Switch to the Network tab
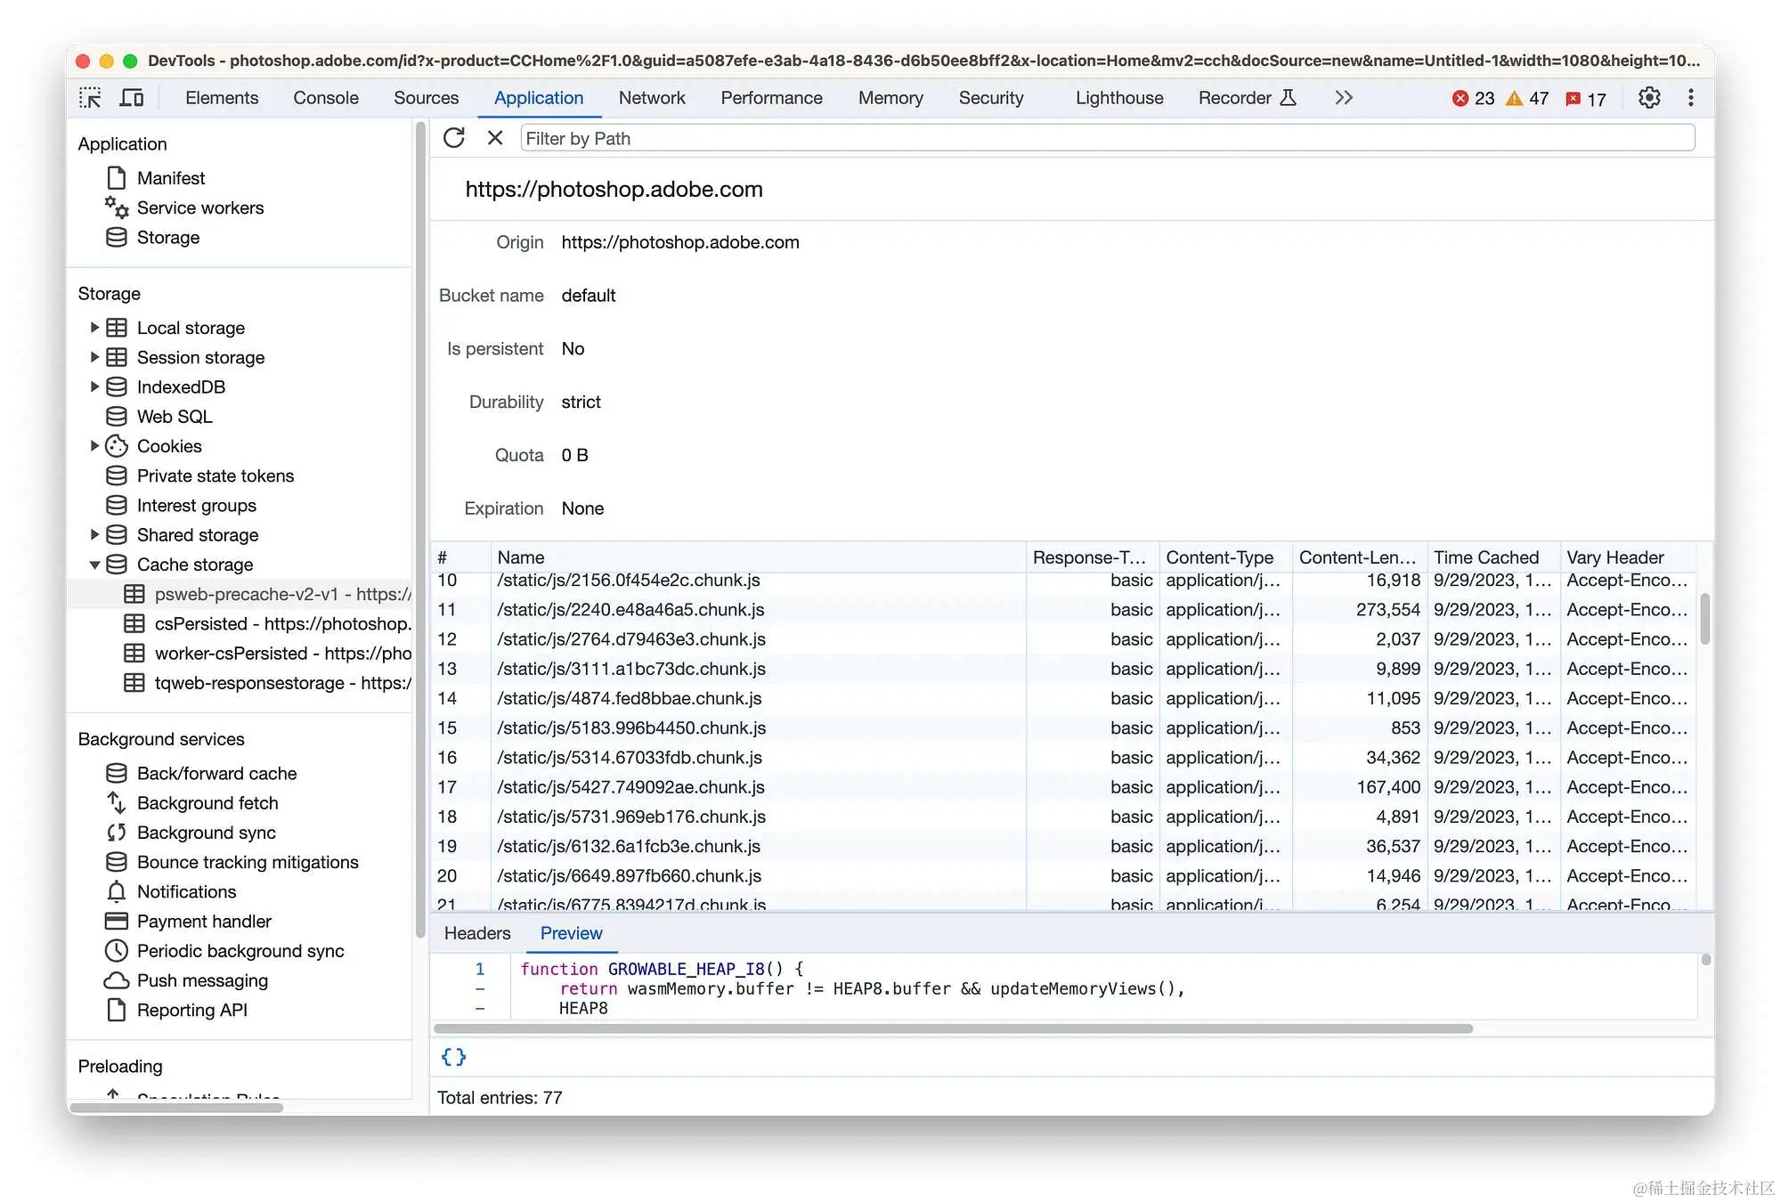 652,98
